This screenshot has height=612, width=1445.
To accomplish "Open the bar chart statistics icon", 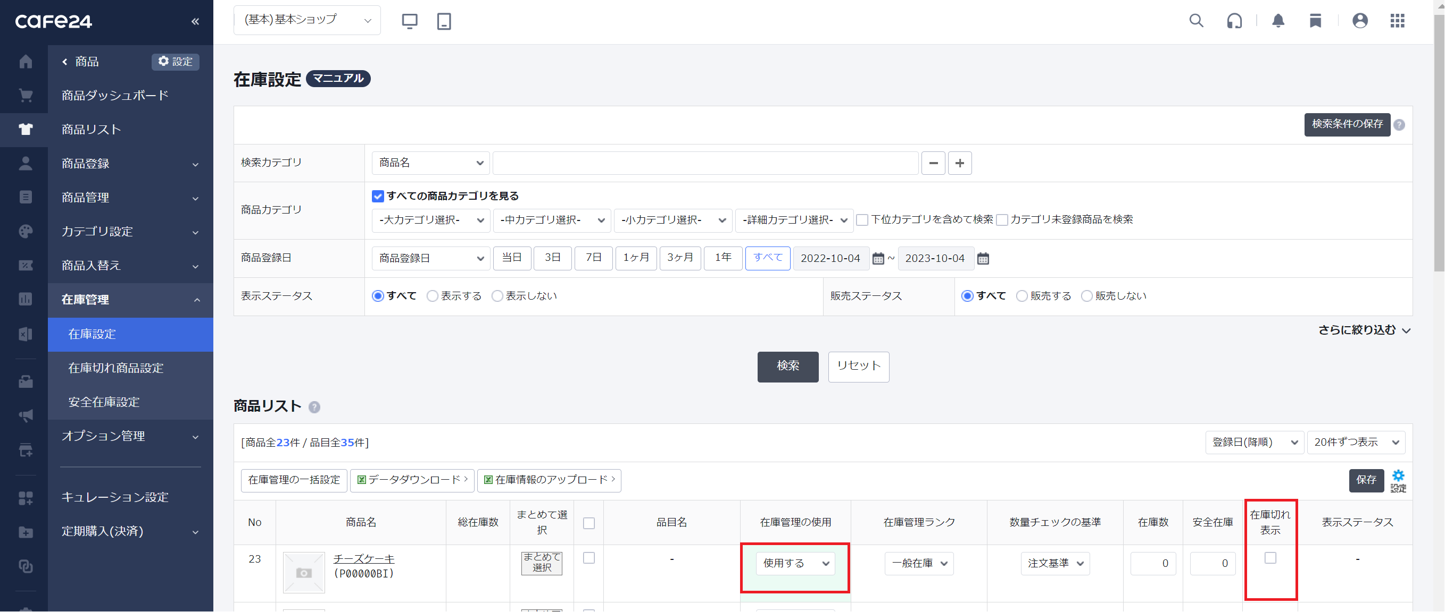I will (x=25, y=299).
